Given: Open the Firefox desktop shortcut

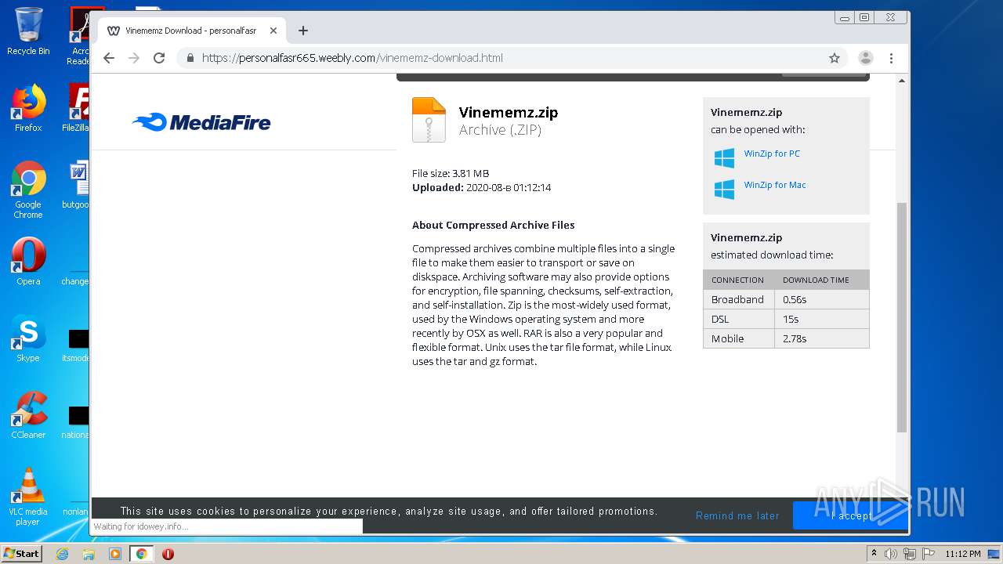Looking at the screenshot, I should point(28,108).
